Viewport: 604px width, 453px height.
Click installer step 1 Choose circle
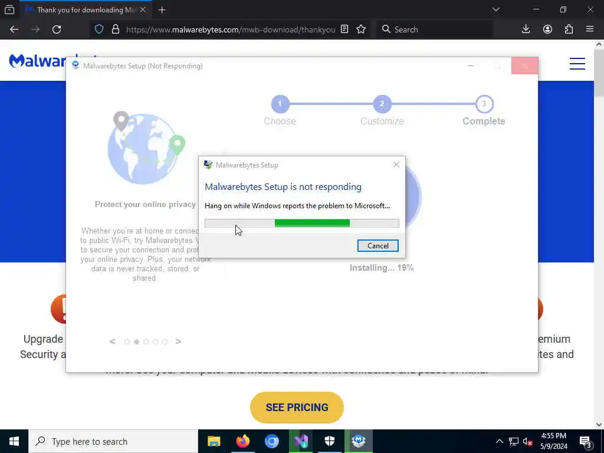(x=280, y=104)
